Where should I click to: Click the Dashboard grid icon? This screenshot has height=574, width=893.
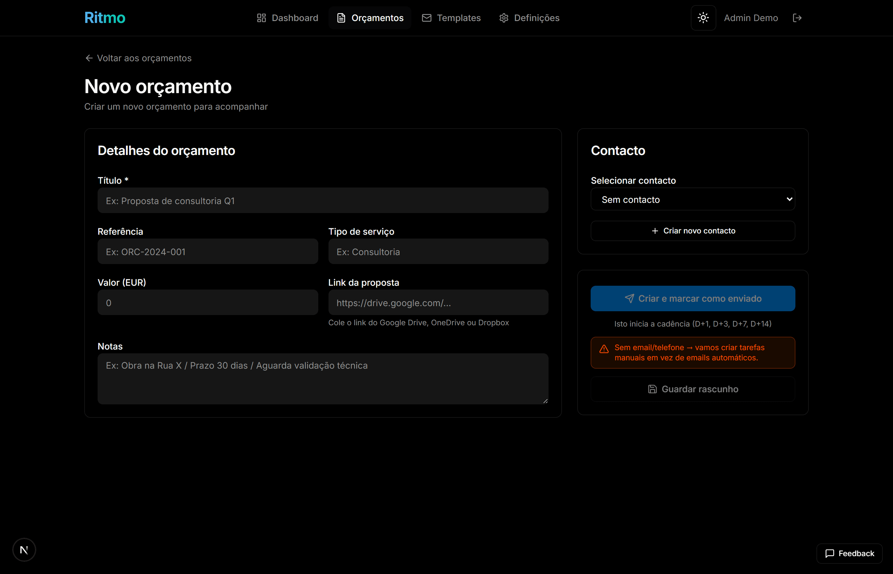click(261, 18)
